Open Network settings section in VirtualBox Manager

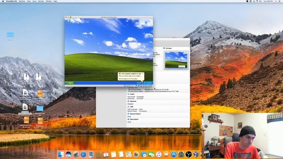[133, 101]
